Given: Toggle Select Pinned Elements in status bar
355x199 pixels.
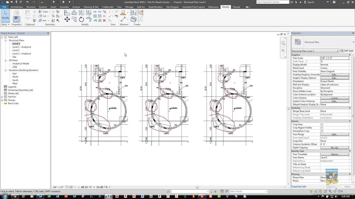Looking at the screenshot, I should point(321,191).
